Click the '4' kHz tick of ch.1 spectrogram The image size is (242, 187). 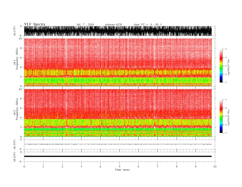[21, 67]
